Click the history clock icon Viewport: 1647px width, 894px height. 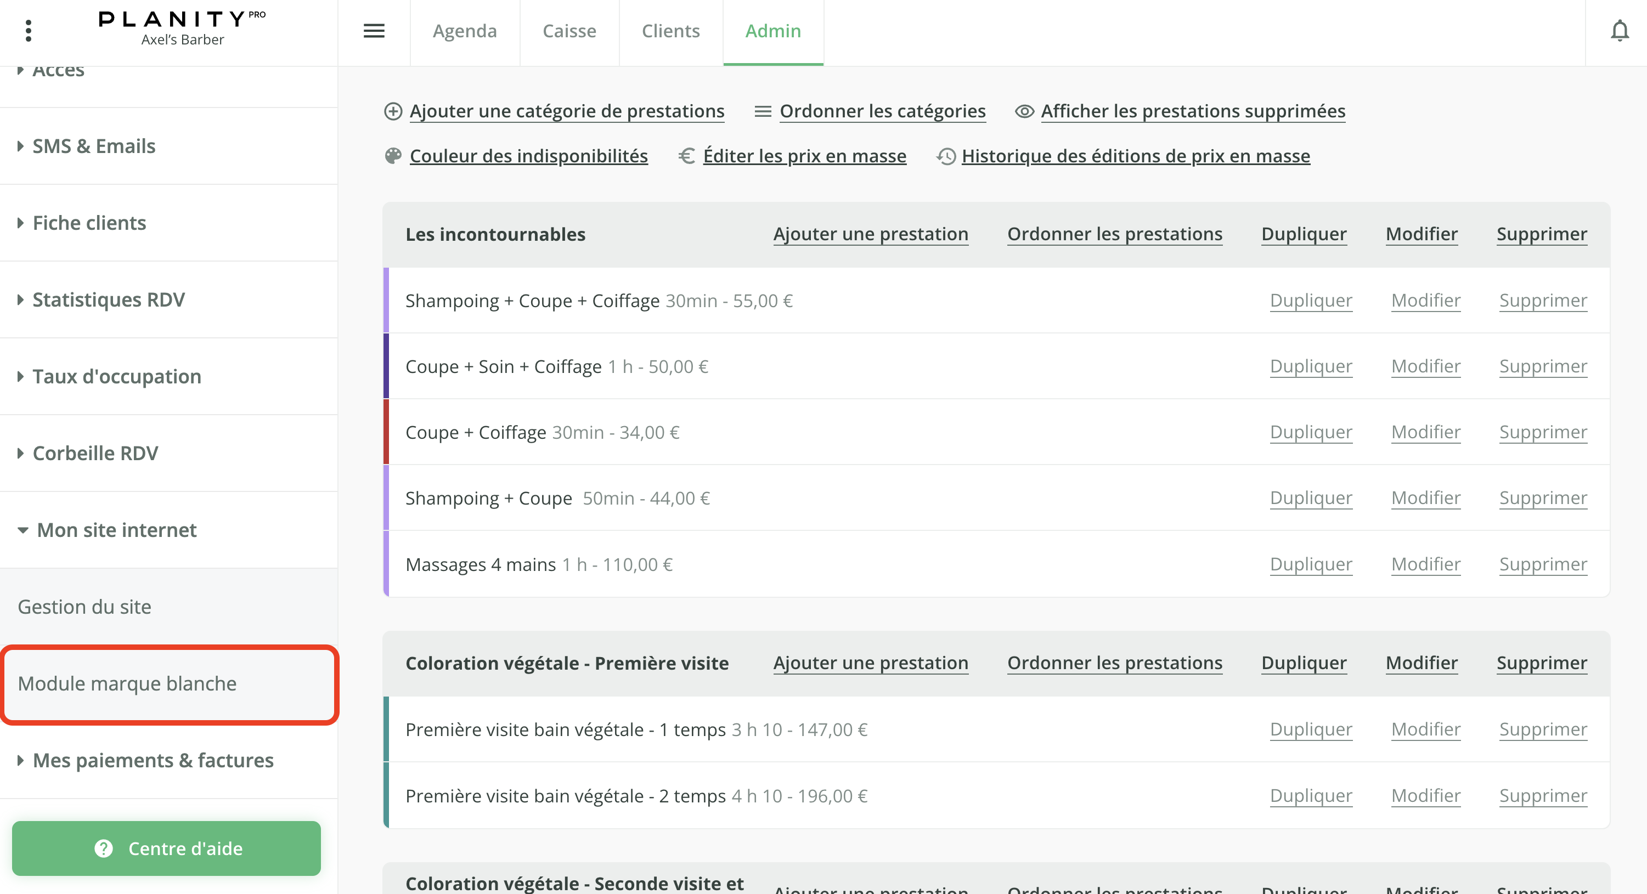click(946, 156)
